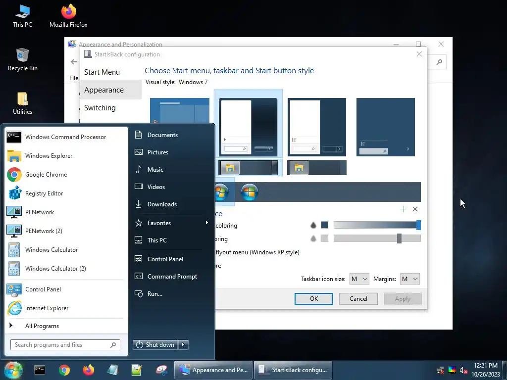Click the Apply button
The image size is (507, 380).
pyautogui.click(x=403, y=299)
